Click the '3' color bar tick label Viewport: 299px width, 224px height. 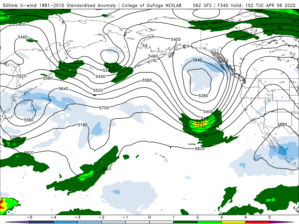(222, 217)
